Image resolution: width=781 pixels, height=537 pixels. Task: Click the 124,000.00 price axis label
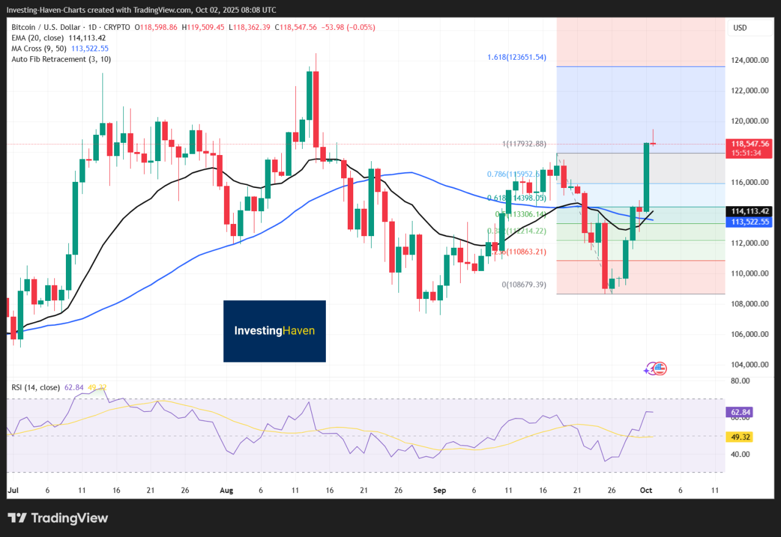coord(750,60)
